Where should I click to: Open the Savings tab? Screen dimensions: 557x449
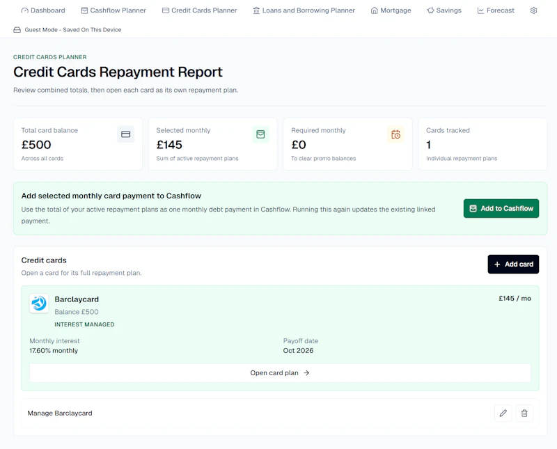(x=444, y=10)
